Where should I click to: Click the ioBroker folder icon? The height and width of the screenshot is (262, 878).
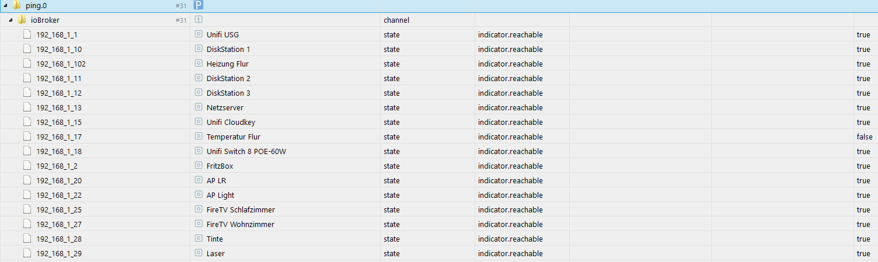click(x=22, y=20)
